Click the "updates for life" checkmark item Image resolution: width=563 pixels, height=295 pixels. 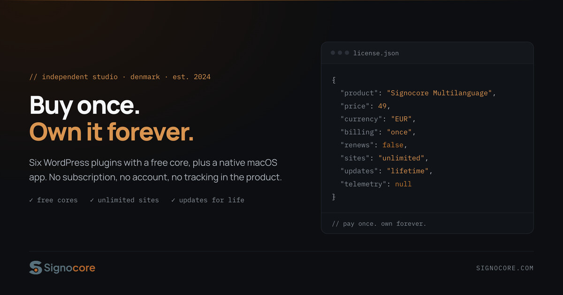207,200
